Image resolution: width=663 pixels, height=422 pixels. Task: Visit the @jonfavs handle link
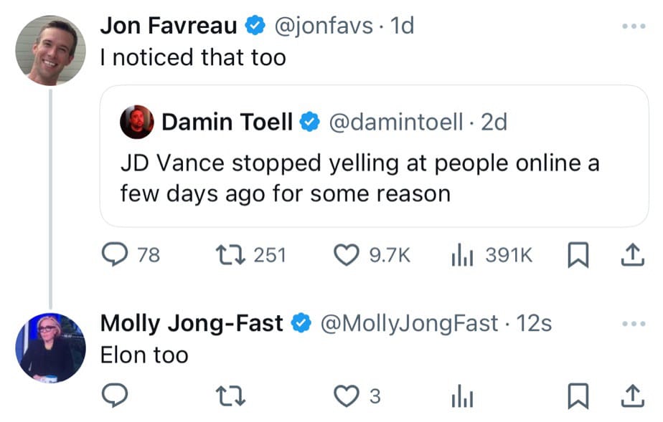tap(323, 26)
